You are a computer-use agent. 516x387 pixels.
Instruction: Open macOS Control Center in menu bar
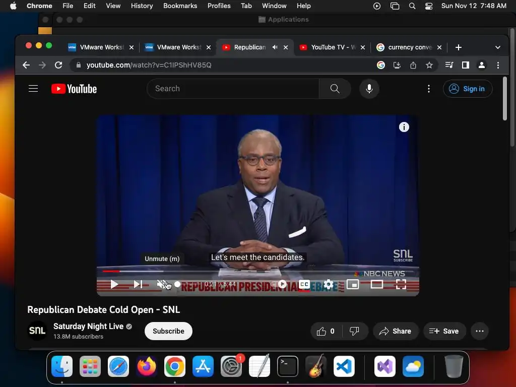(428, 6)
